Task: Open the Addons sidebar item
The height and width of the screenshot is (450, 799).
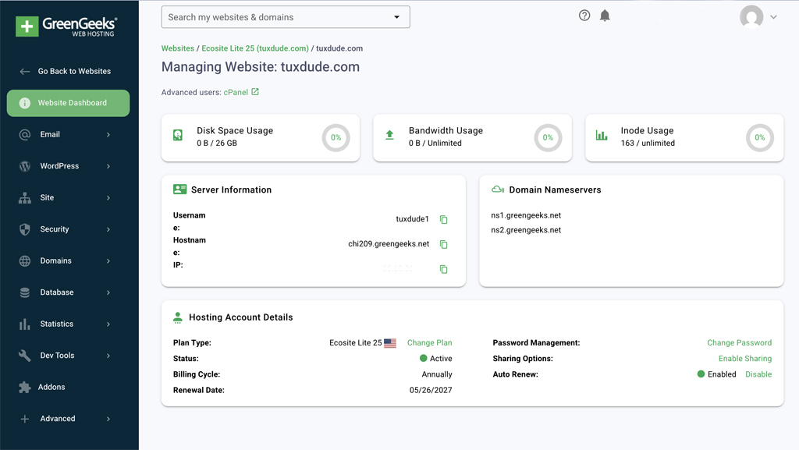Action: (69, 387)
